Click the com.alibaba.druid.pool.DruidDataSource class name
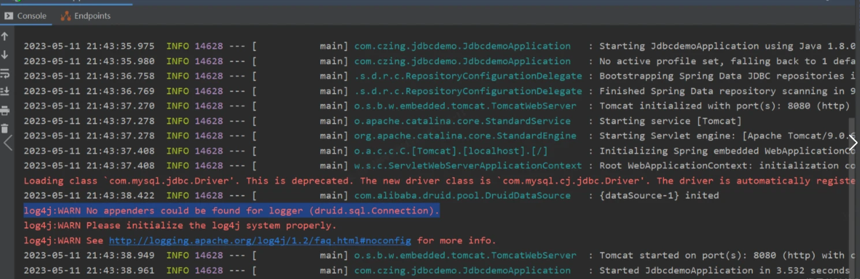The image size is (860, 279). [462, 196]
